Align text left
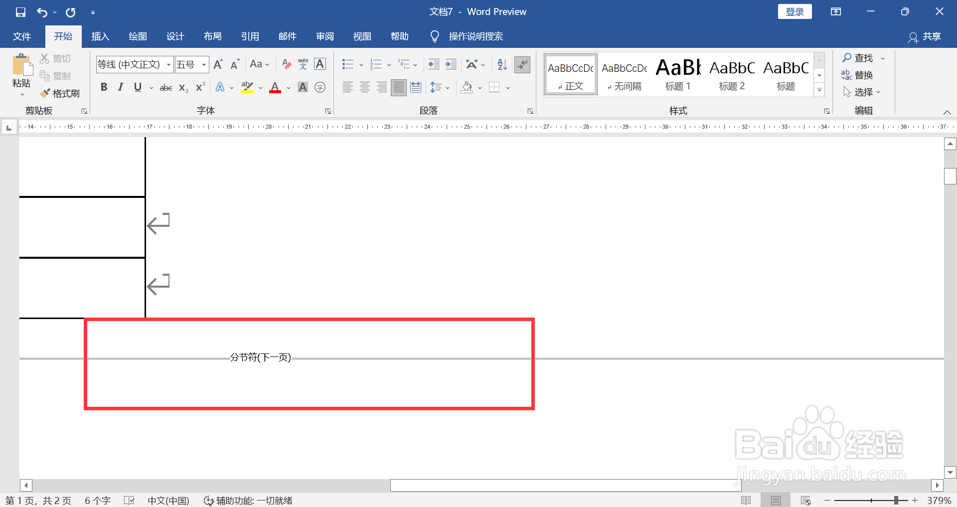 point(348,87)
